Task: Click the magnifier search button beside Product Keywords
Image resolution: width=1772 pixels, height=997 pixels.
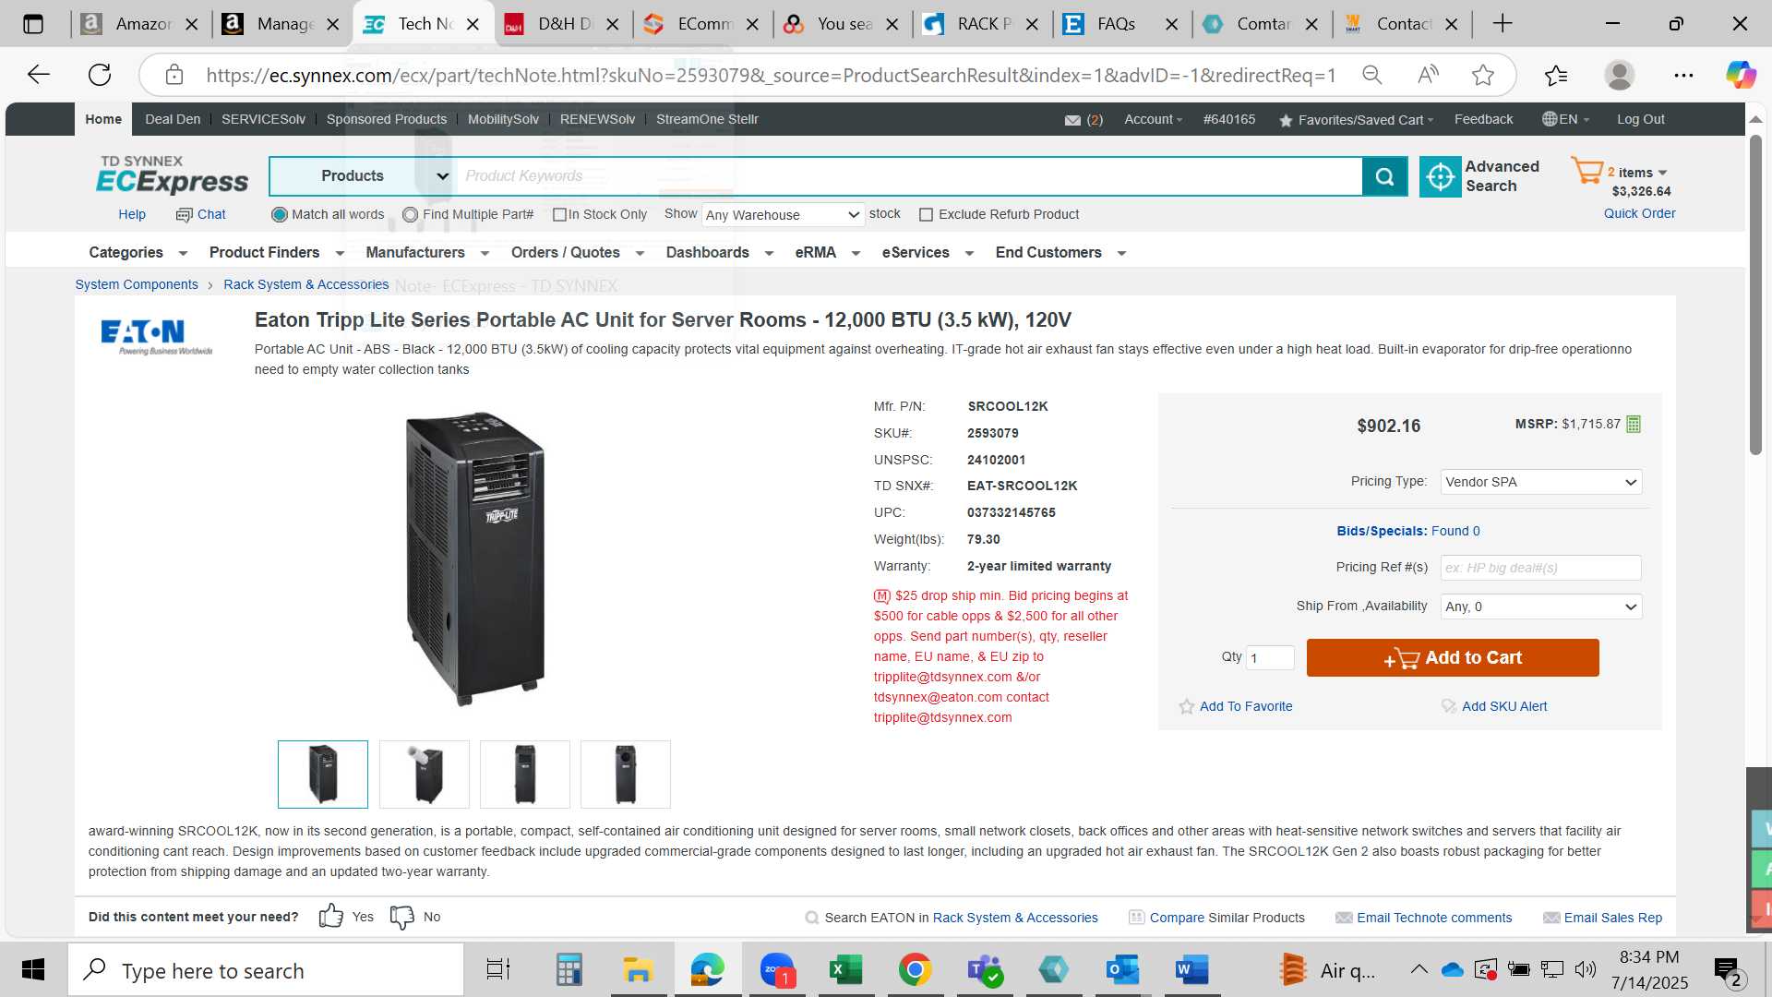Action: [x=1384, y=176]
